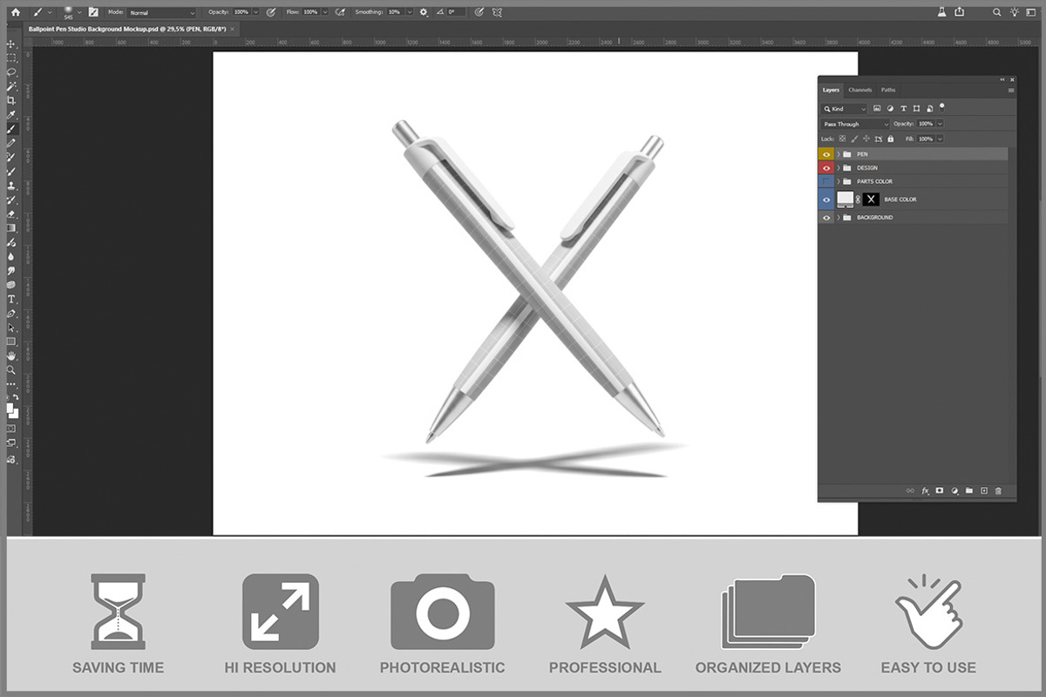Select the Crop tool
Screen dimensions: 1046x697
(x=11, y=100)
